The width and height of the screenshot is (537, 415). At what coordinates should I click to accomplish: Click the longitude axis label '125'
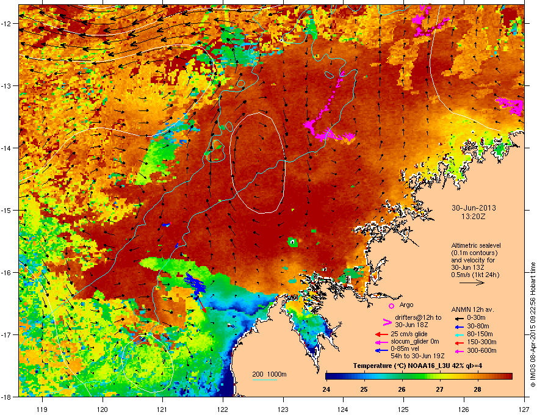pyautogui.click(x=403, y=409)
